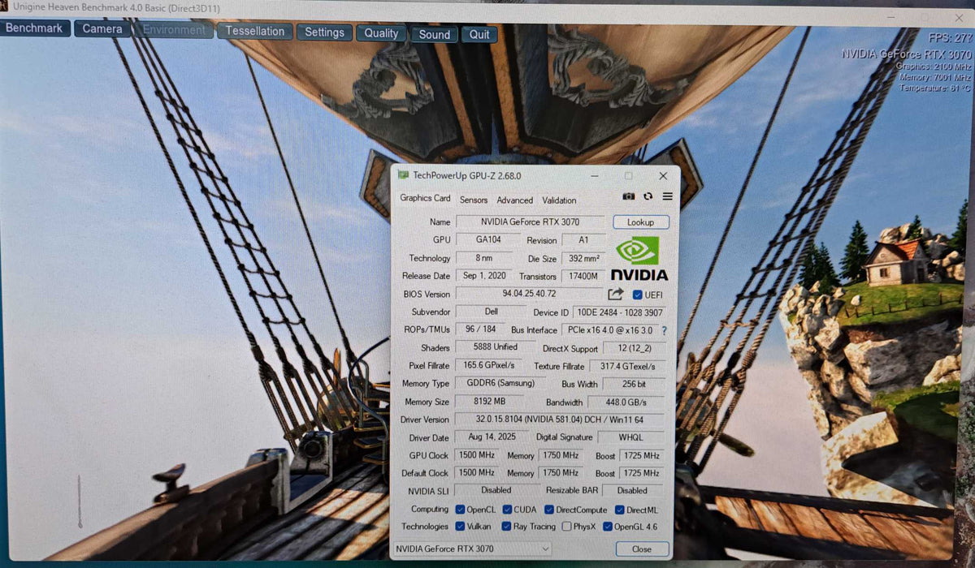Switch to the Sensors tab
The image size is (975, 568).
tap(474, 200)
